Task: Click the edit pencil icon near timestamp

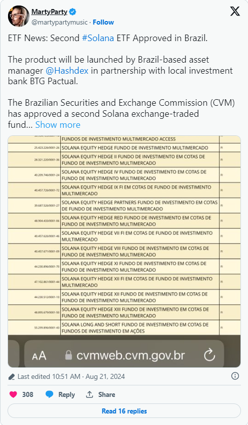Action: 12,376
